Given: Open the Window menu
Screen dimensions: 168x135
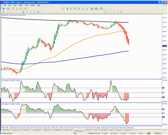Looking at the screenshot, I should click(x=33, y=5).
